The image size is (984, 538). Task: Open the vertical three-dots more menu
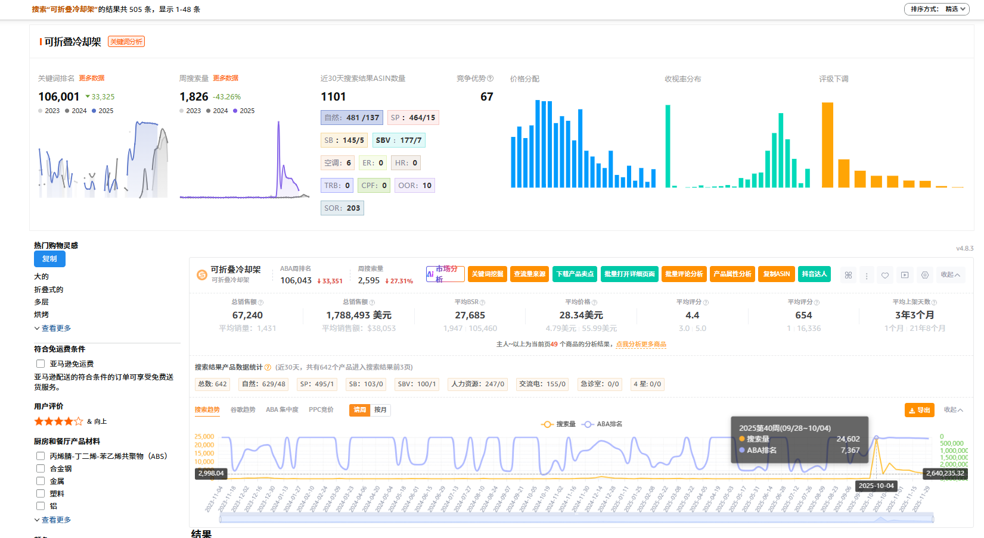click(x=867, y=275)
